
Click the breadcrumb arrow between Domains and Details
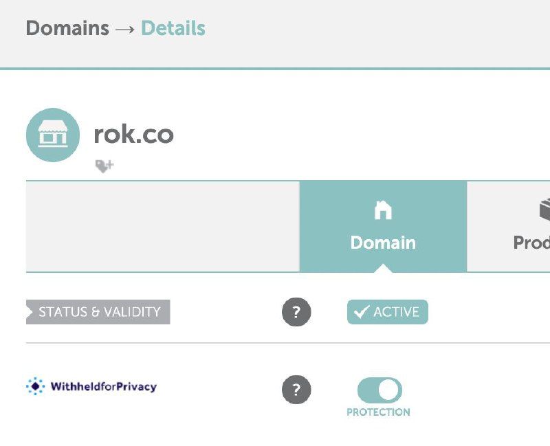tap(125, 29)
